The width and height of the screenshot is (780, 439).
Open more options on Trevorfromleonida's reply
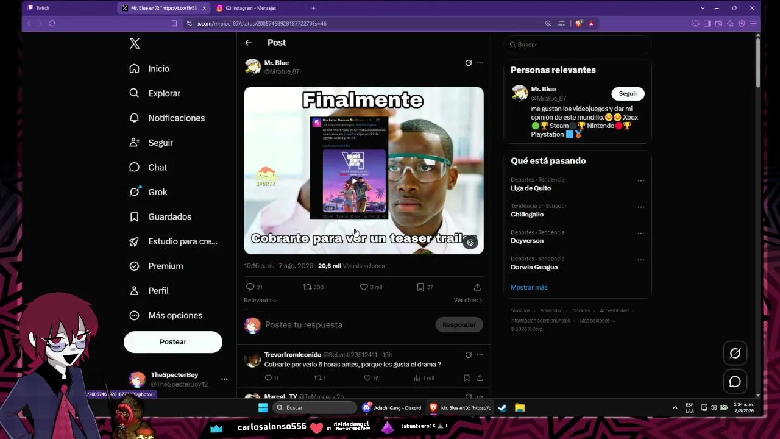[x=480, y=355]
